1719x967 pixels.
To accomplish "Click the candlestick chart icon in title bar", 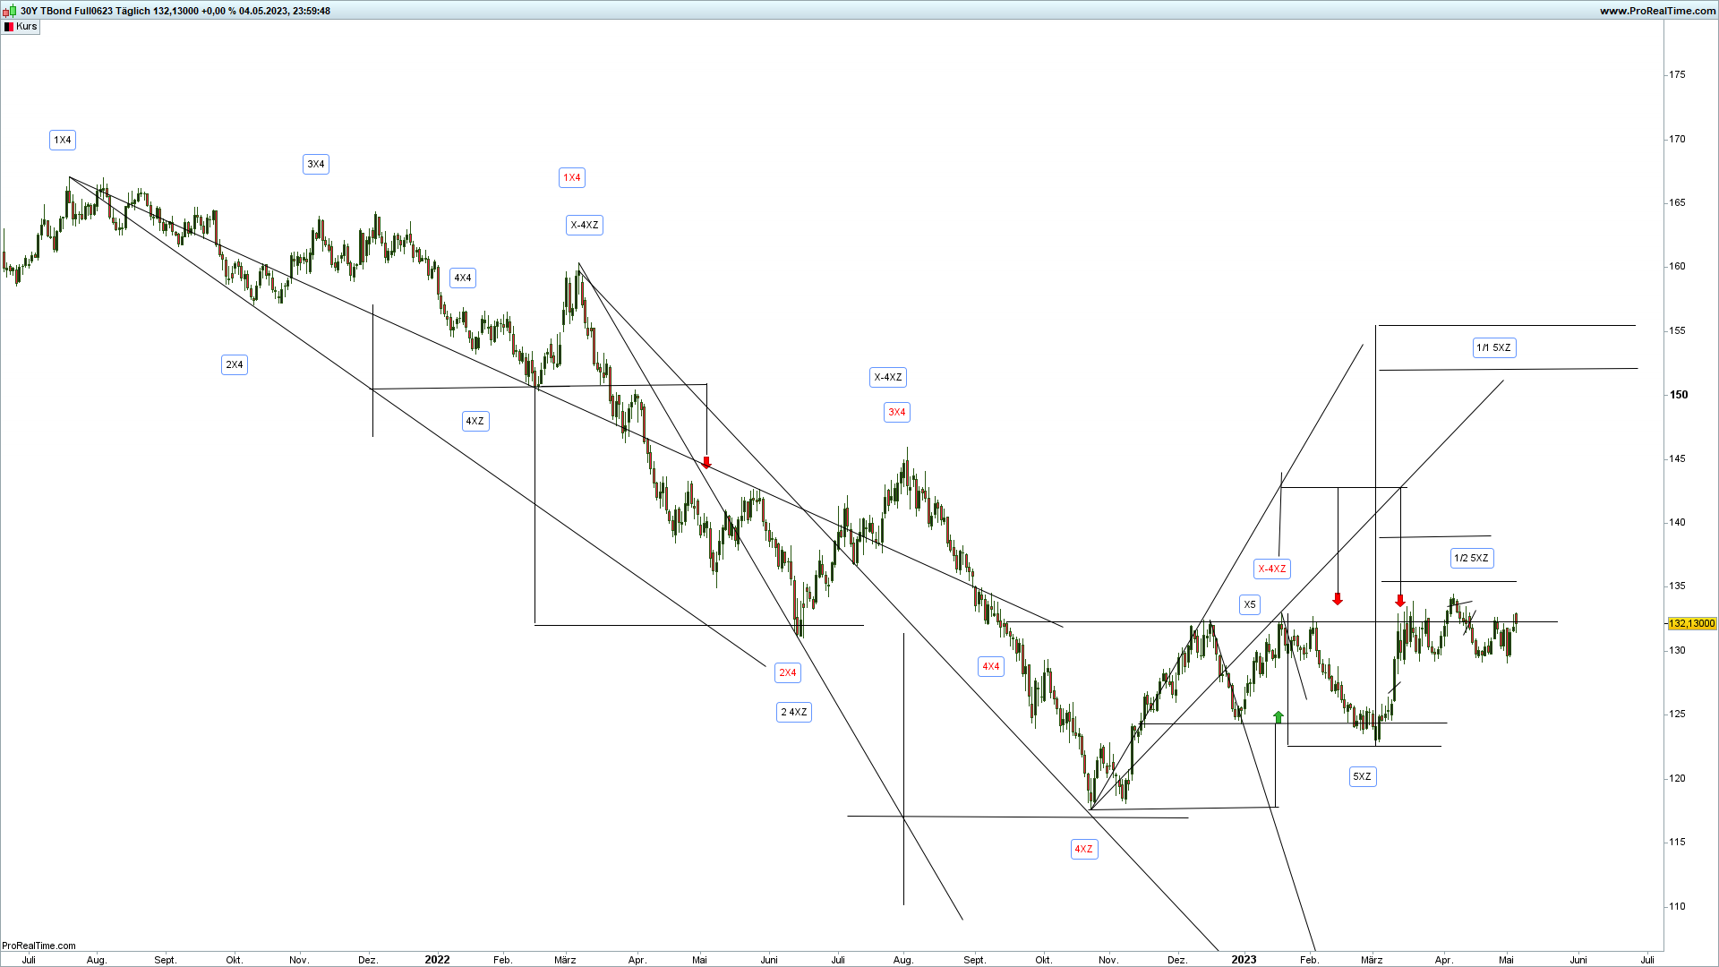I will coord(9,11).
